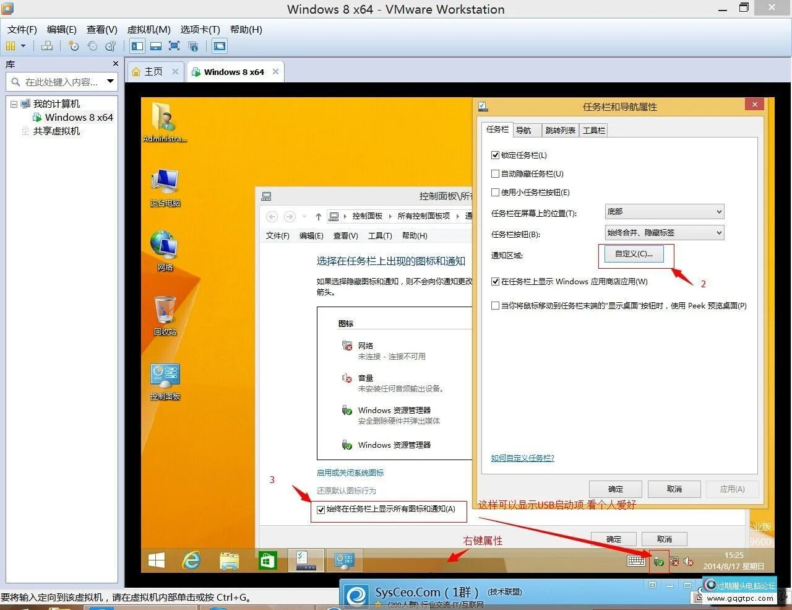Screen dimensions: 792x610
Task: Click the 自定义(C)... button
Action: click(x=634, y=254)
